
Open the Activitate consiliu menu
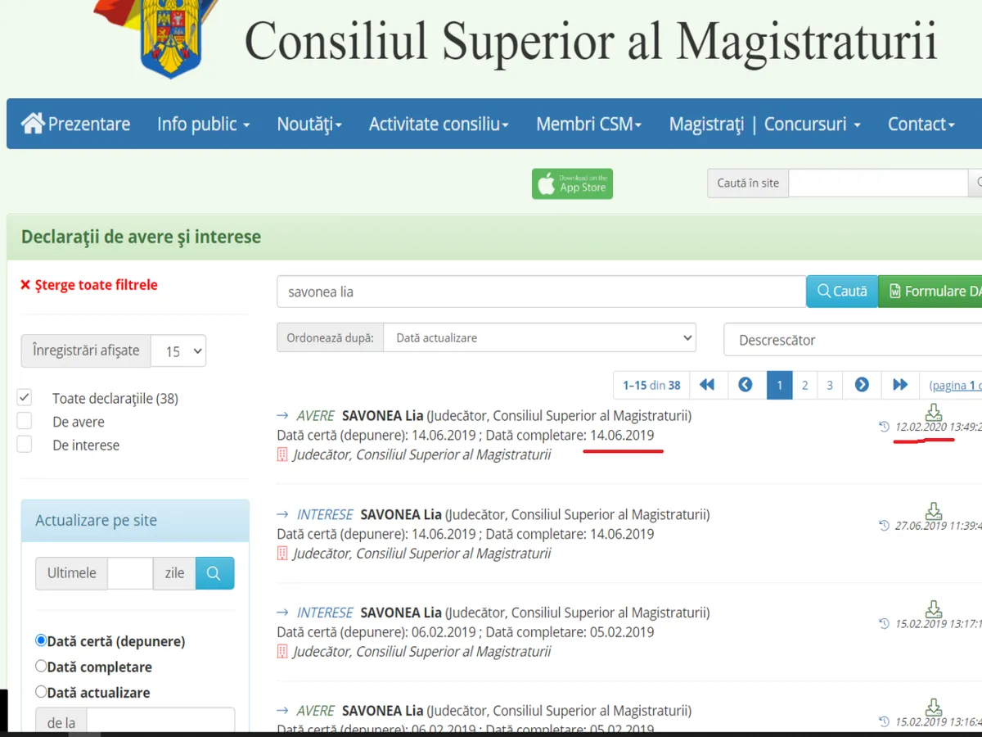pyautogui.click(x=439, y=124)
